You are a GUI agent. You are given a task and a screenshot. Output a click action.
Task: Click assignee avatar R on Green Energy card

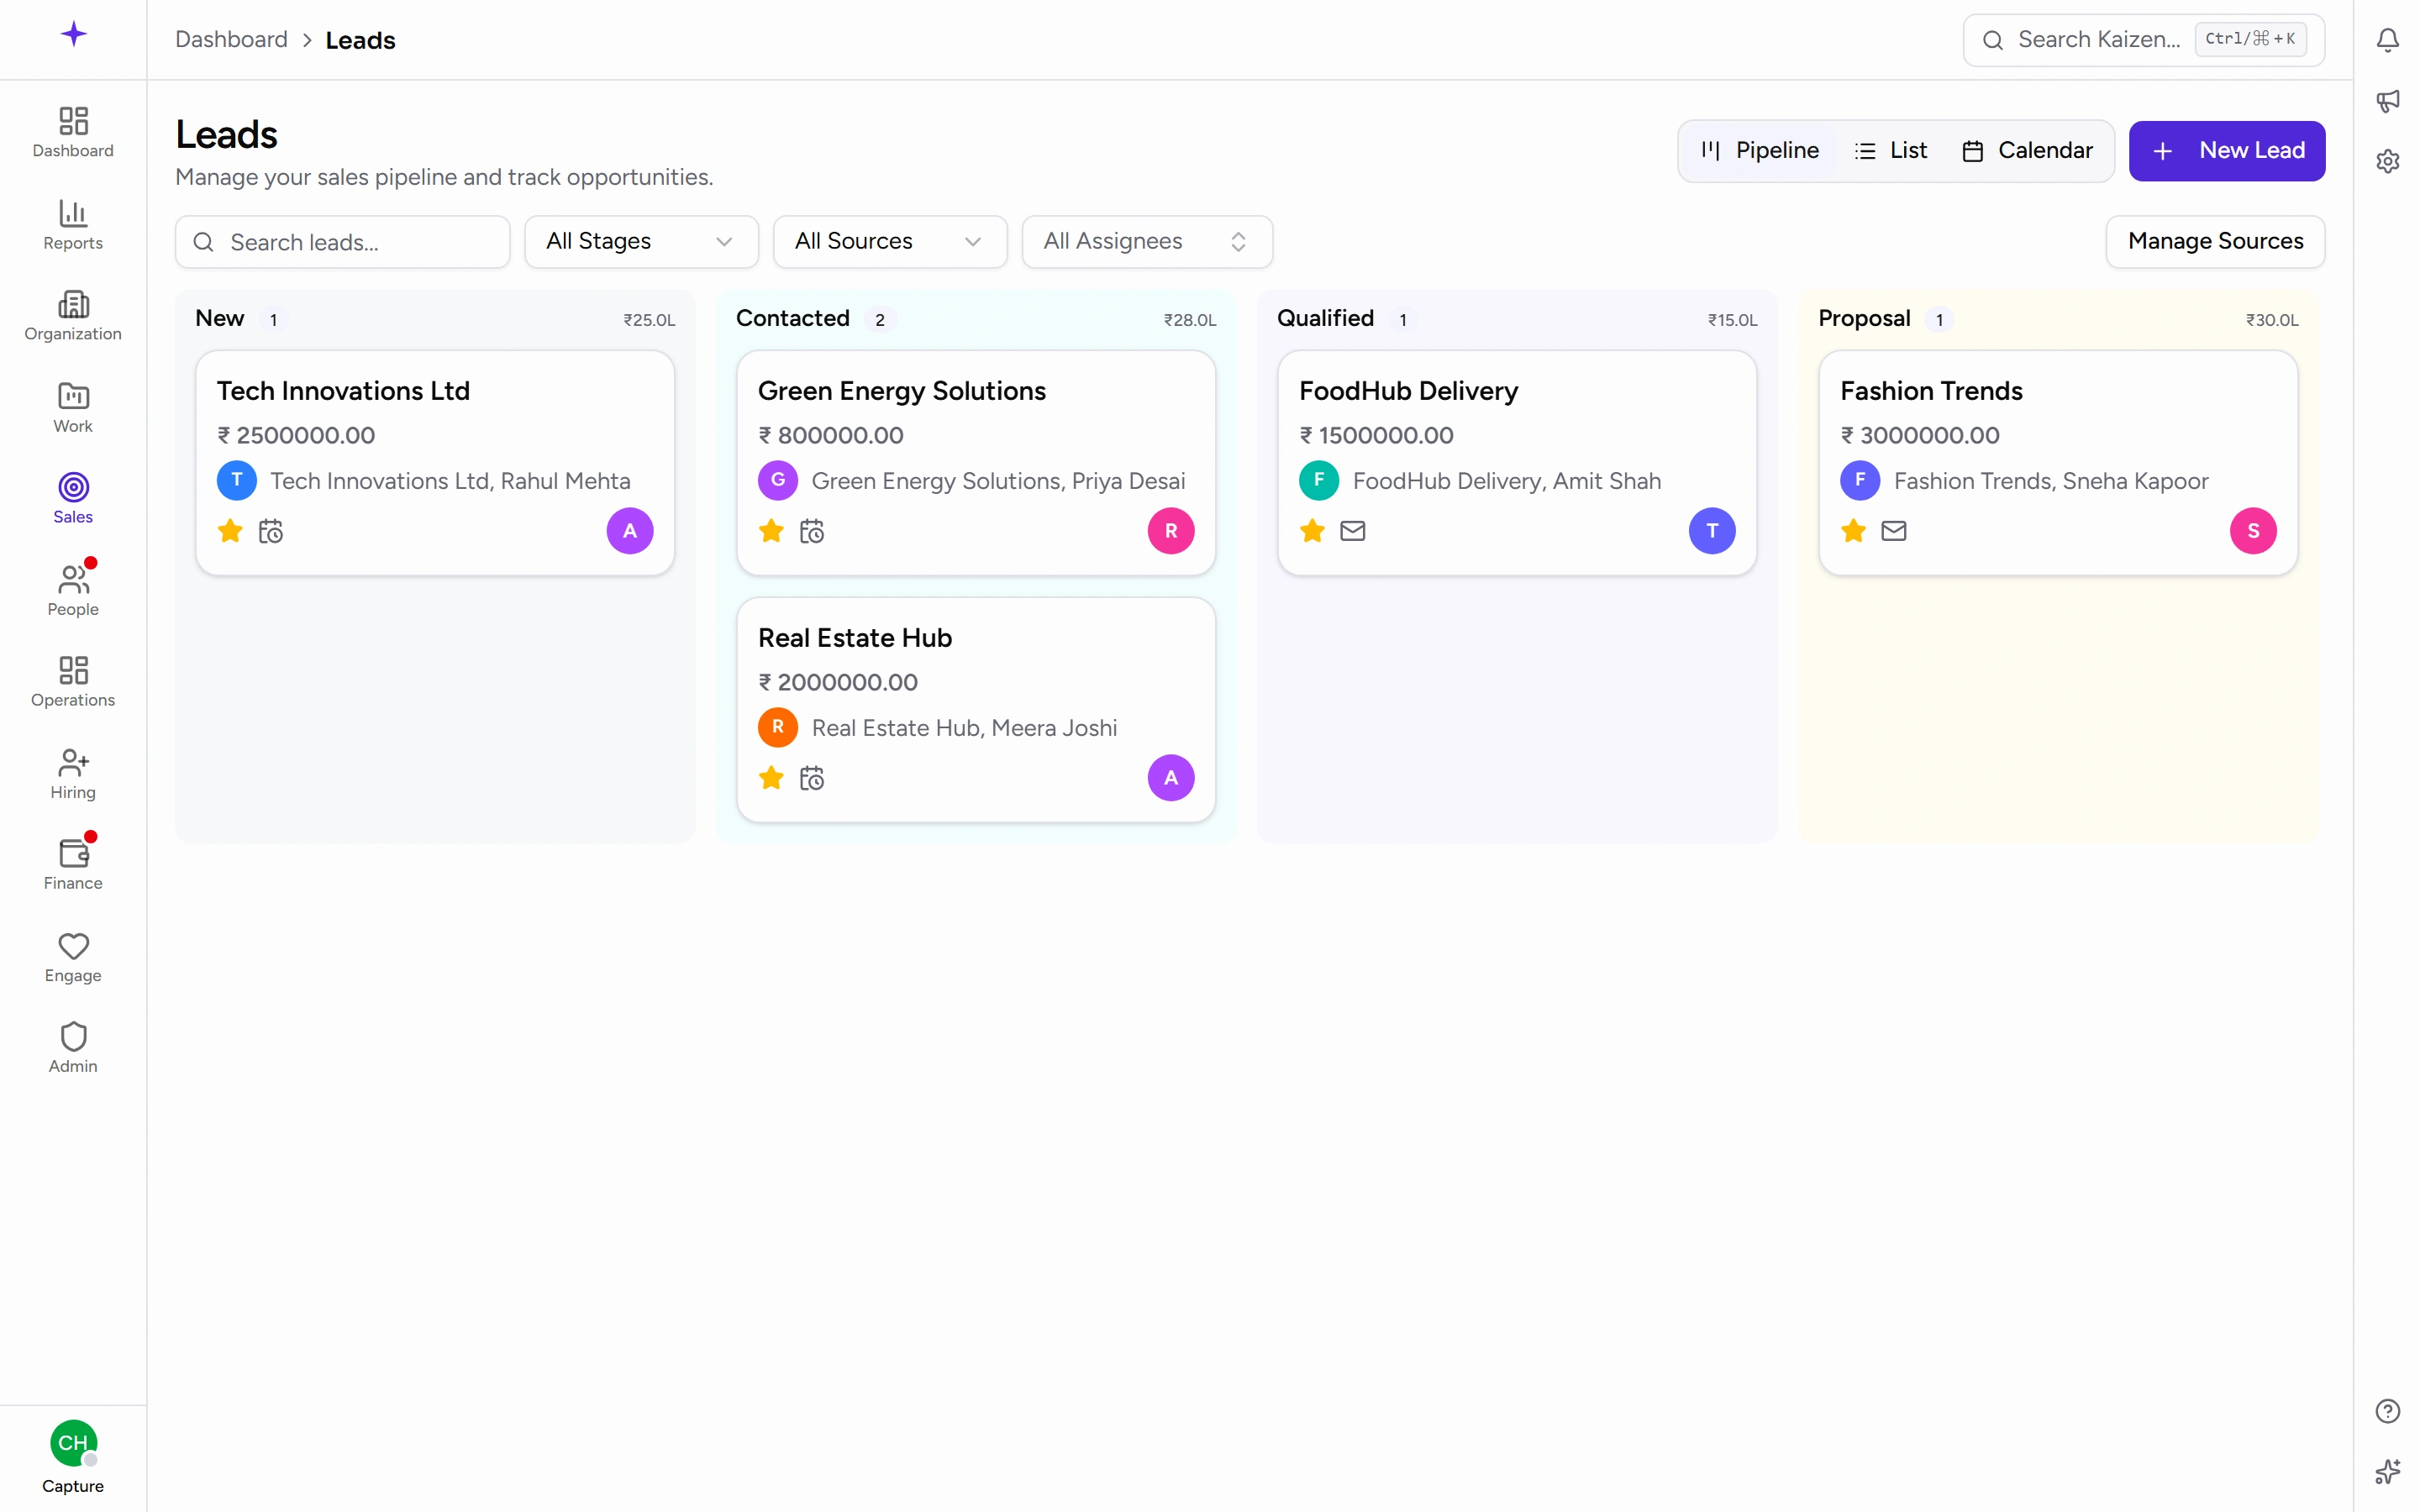1171,531
